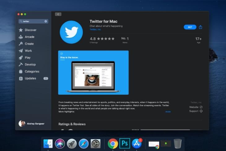Click the Work paper plane icon
This screenshot has height=151, width=226.
point(21,51)
